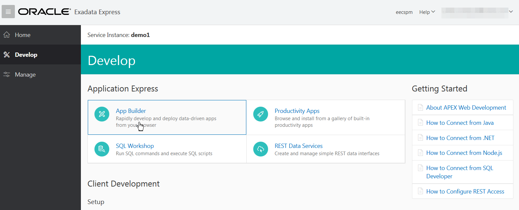The width and height of the screenshot is (519, 210).
Task: Click the Oracle logo in header
Action: 44,12
